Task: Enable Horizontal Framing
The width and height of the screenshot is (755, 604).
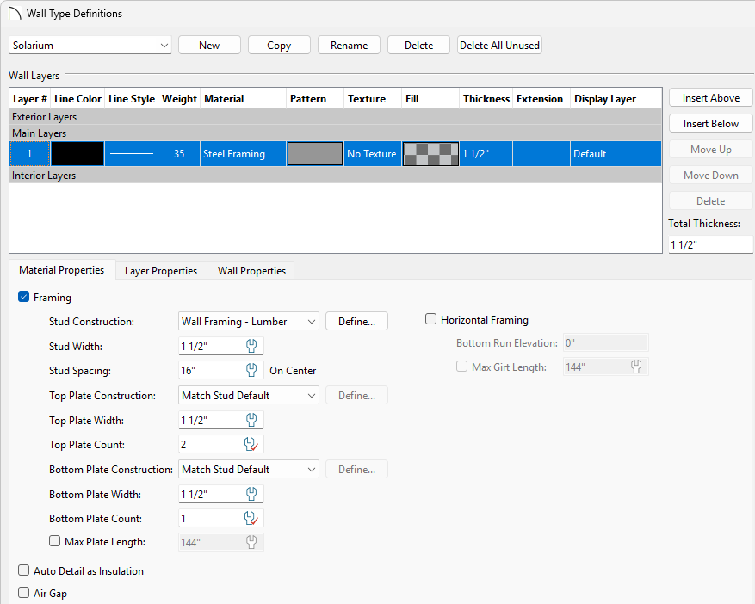Action: pos(430,319)
